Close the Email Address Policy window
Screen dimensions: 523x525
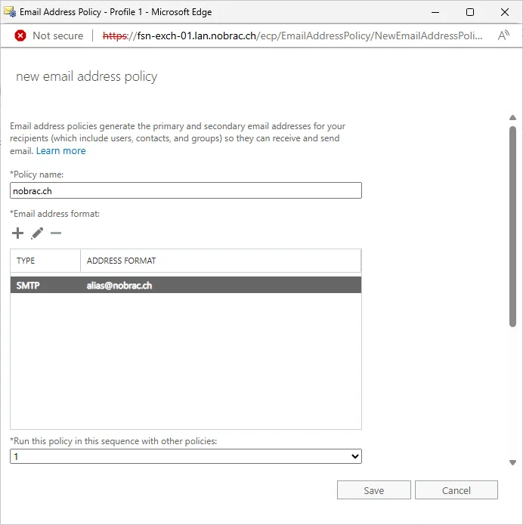[x=505, y=12]
